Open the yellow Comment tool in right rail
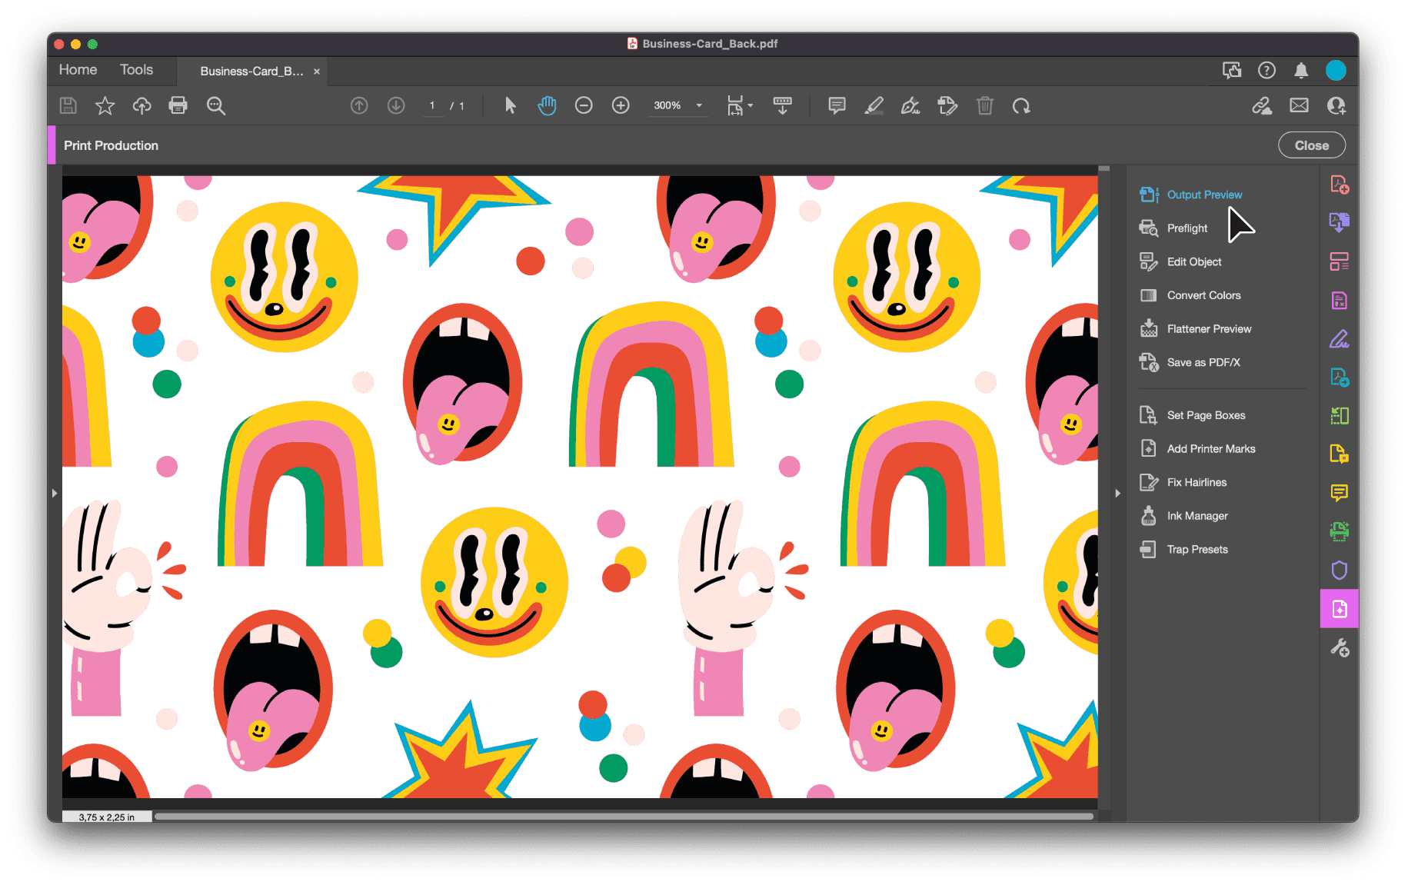Screen dimensions: 1408x885 tap(1339, 493)
